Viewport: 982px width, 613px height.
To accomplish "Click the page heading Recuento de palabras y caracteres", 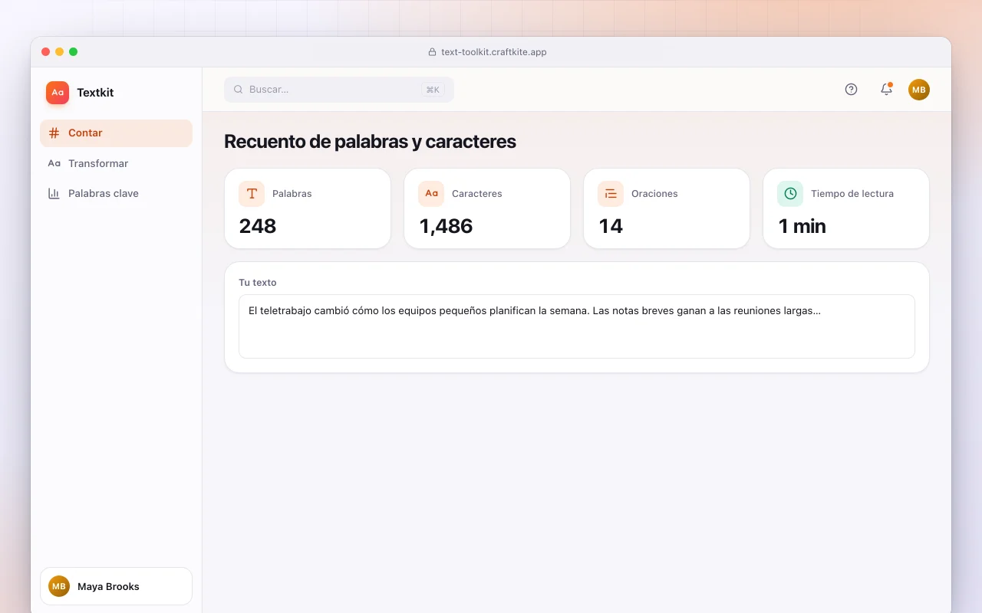I will (x=370, y=142).
